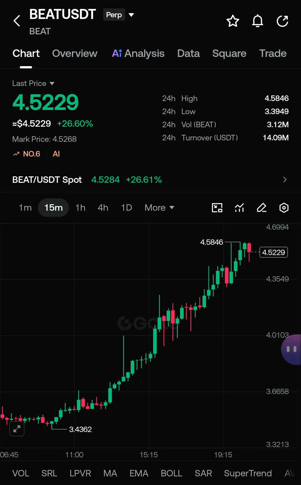Tap the 4.3549 price axis label

(277, 279)
